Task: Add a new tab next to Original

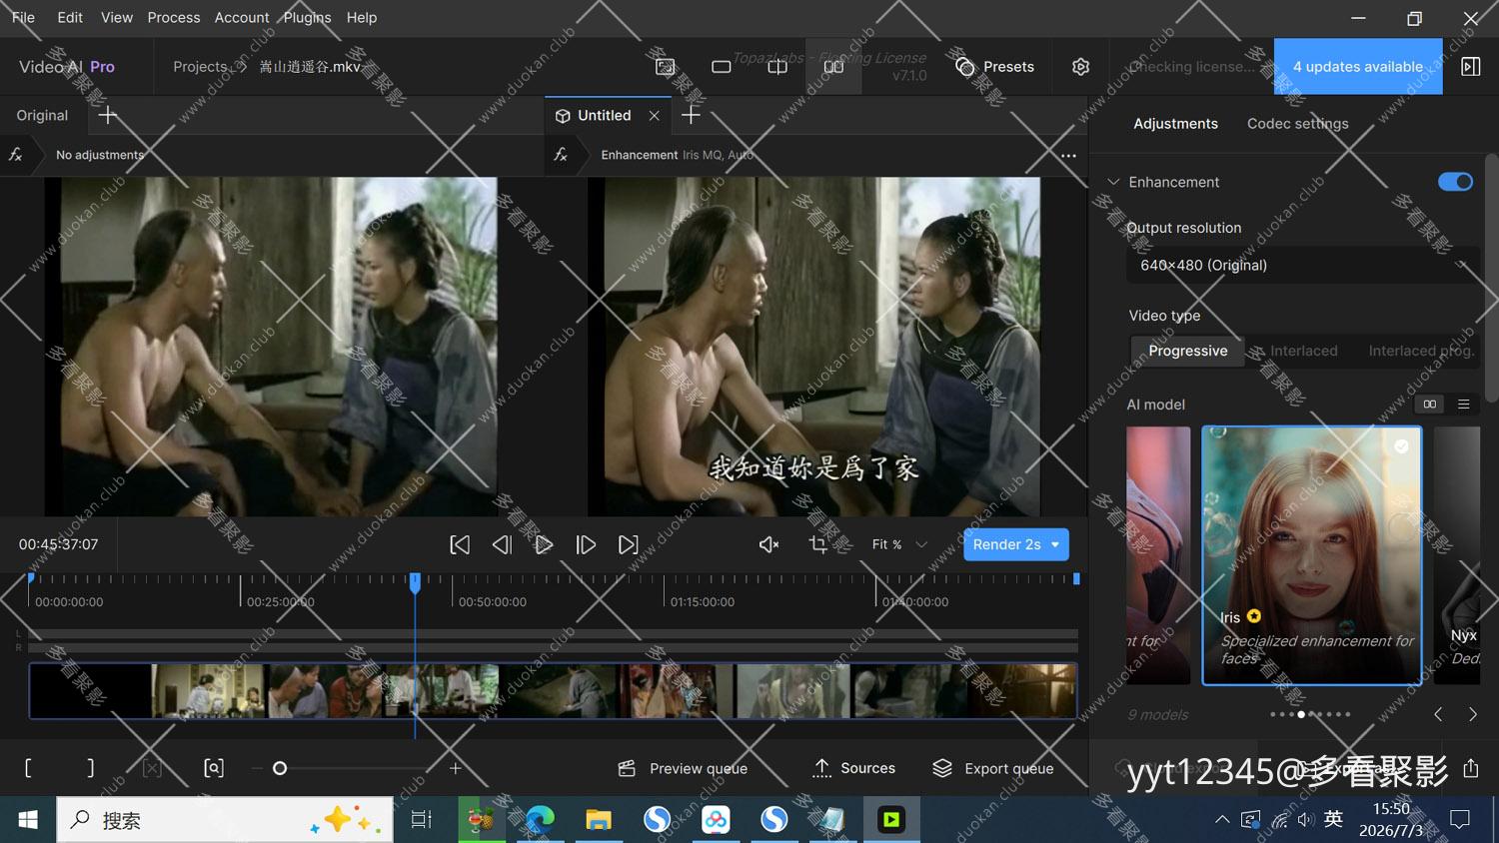Action: pos(108,116)
